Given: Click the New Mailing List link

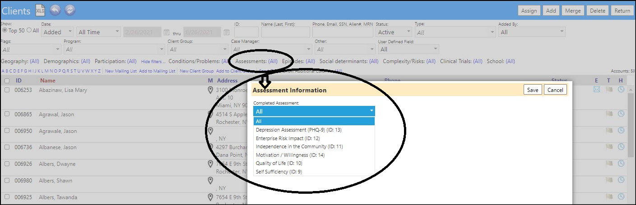Looking at the screenshot, I should 121,71.
